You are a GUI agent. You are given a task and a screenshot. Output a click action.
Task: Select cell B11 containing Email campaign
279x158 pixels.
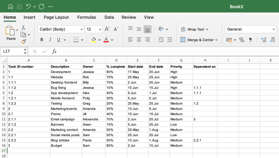coord(66,119)
